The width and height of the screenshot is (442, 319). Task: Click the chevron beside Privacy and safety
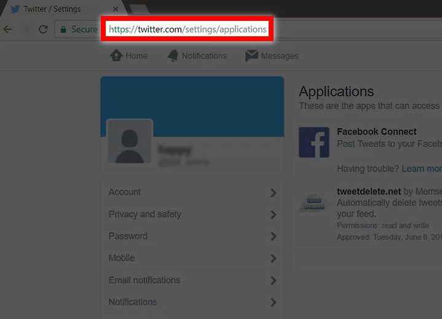(273, 215)
